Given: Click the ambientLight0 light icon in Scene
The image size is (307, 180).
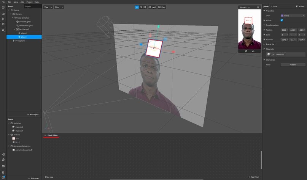Looking at the screenshot, I should click(17, 22).
